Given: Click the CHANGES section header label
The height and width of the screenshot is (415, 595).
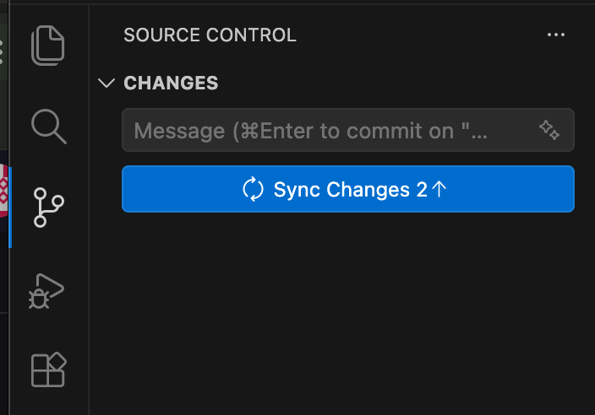Looking at the screenshot, I should pyautogui.click(x=171, y=83).
